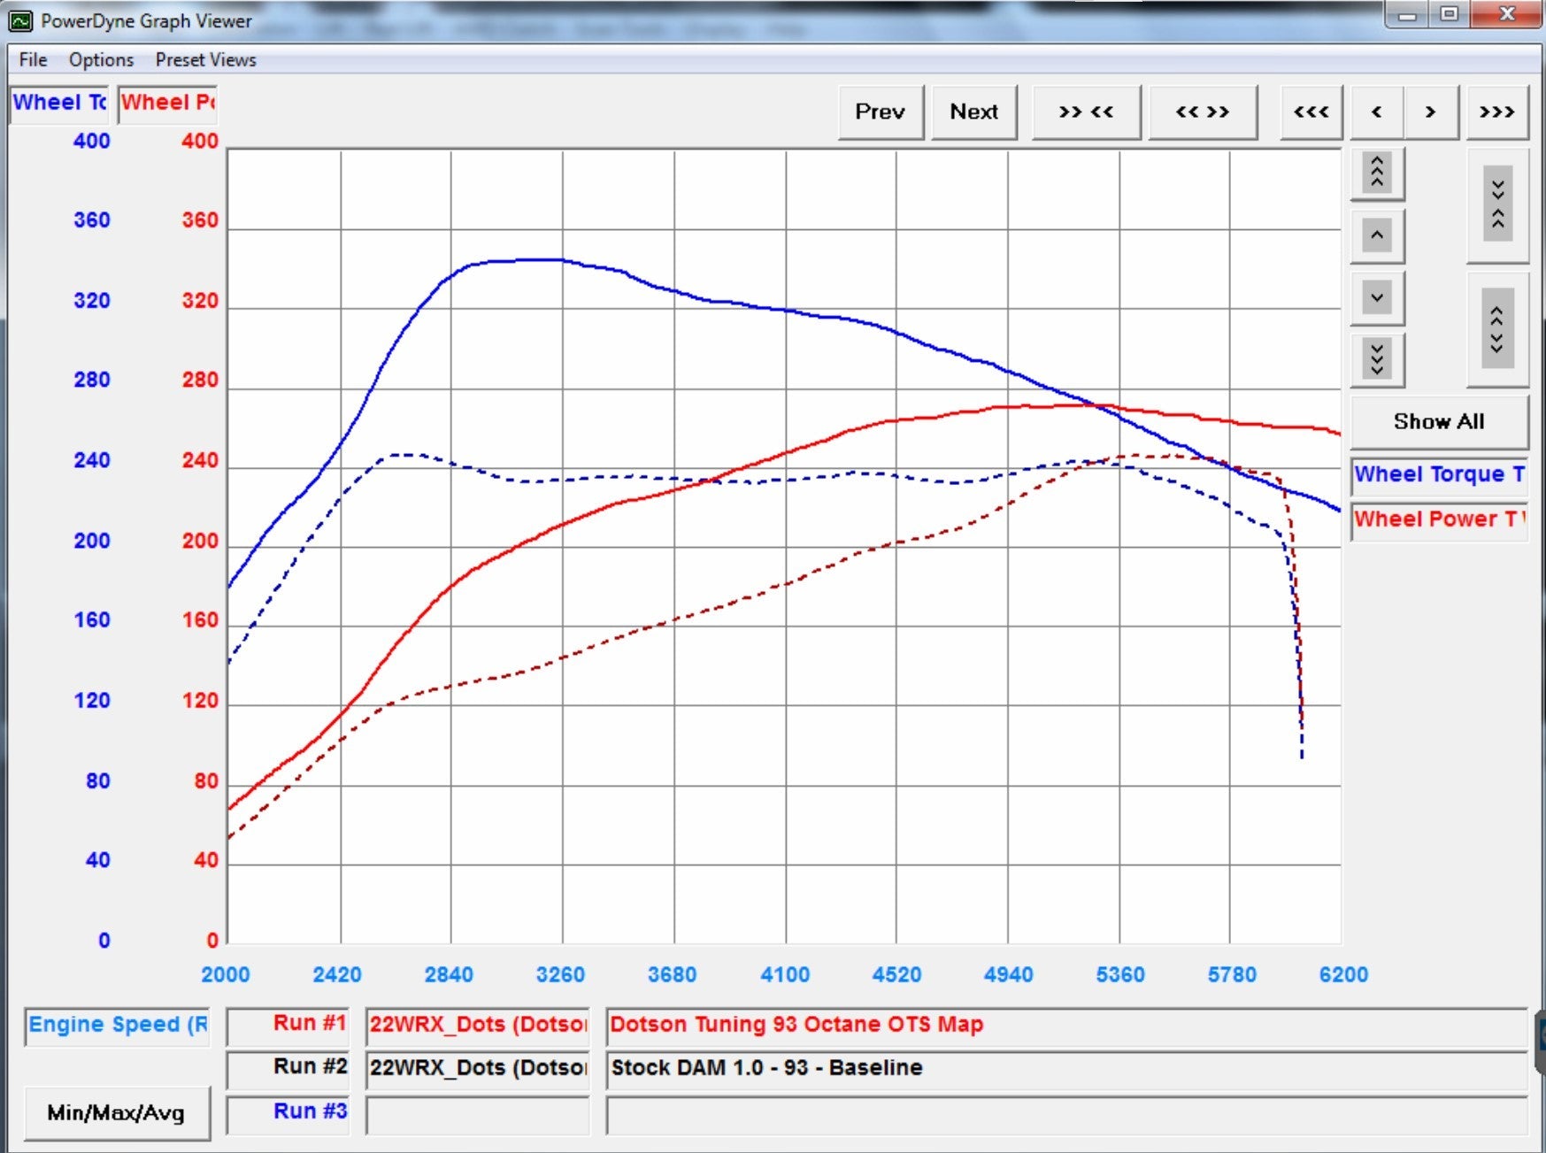1546x1153 pixels.
Task: Open the File menu
Action: point(33,60)
